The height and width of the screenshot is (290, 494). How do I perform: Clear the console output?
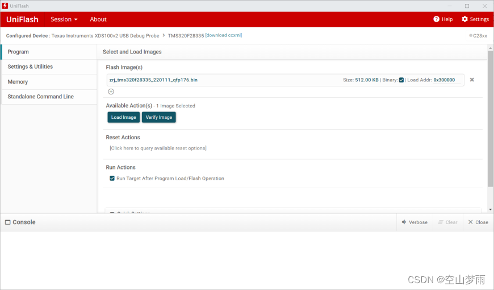tap(447, 222)
